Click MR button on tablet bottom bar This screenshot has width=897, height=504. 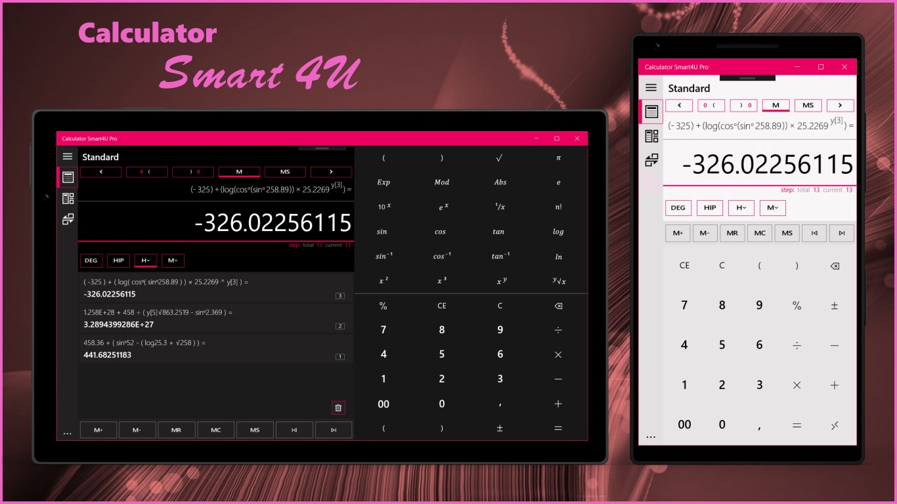pos(177,430)
